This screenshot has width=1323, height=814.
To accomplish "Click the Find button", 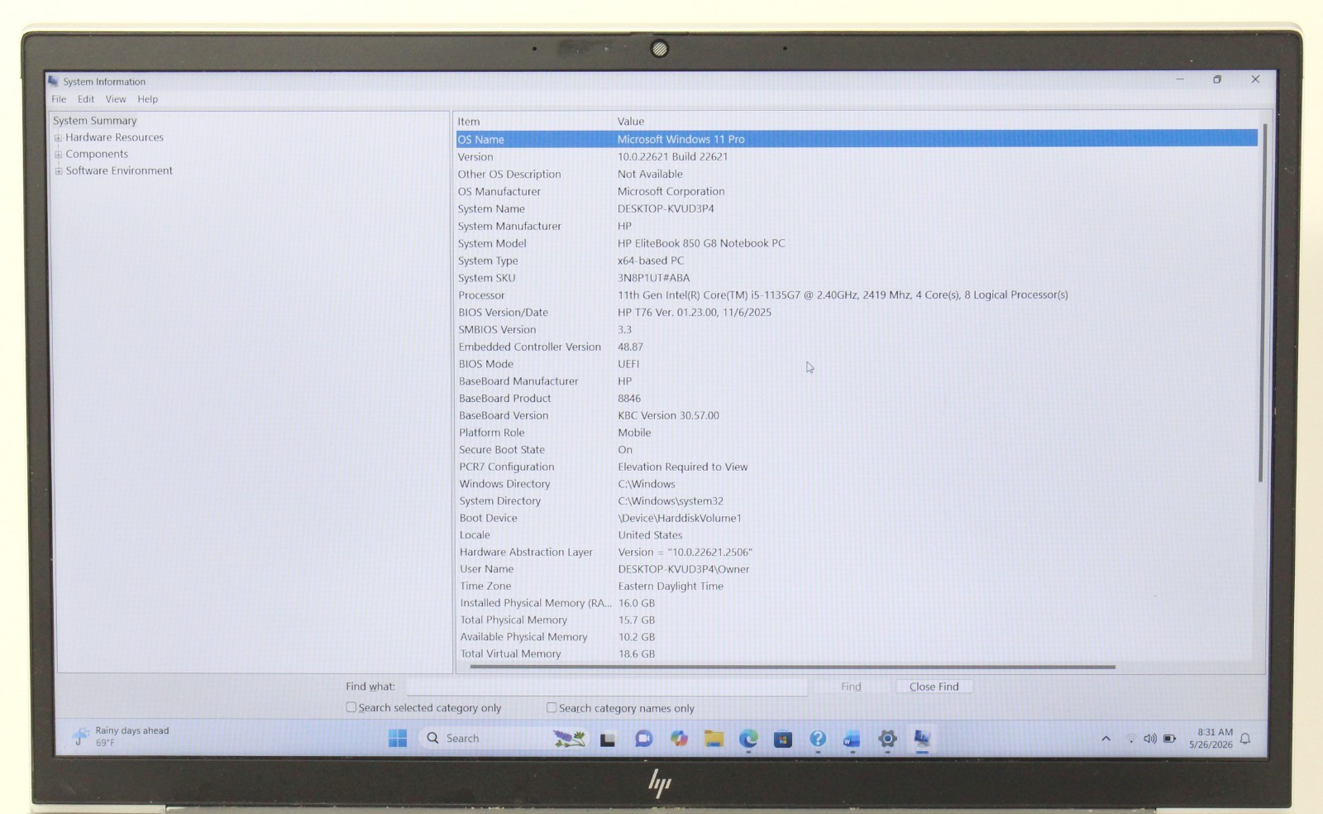I will (851, 687).
